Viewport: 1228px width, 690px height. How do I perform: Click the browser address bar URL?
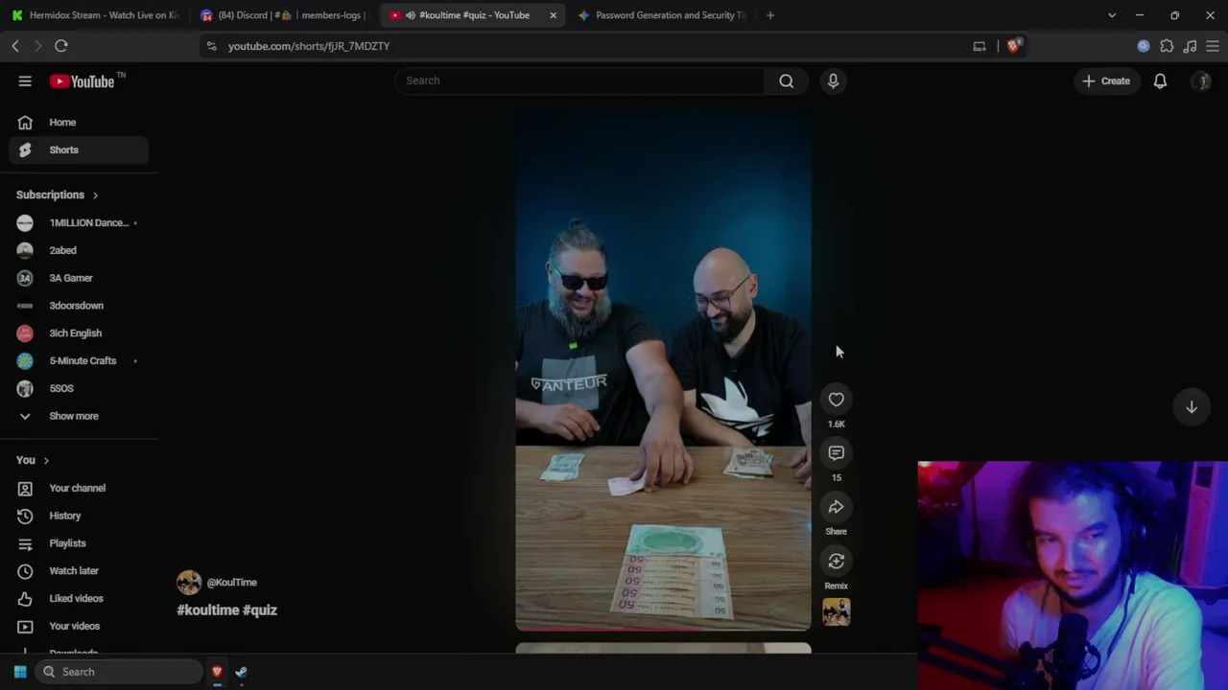coord(309,46)
